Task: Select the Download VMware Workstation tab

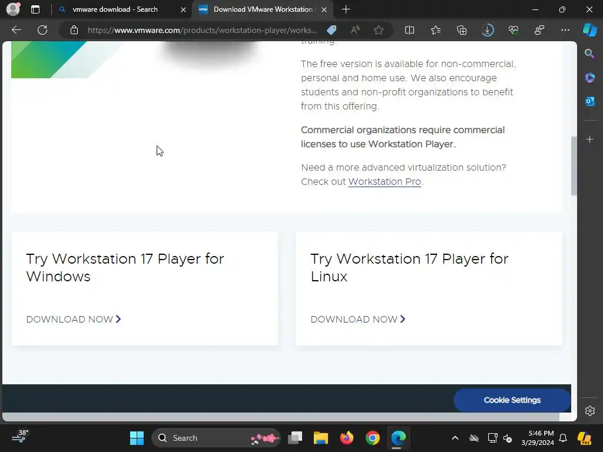Action: (263, 9)
